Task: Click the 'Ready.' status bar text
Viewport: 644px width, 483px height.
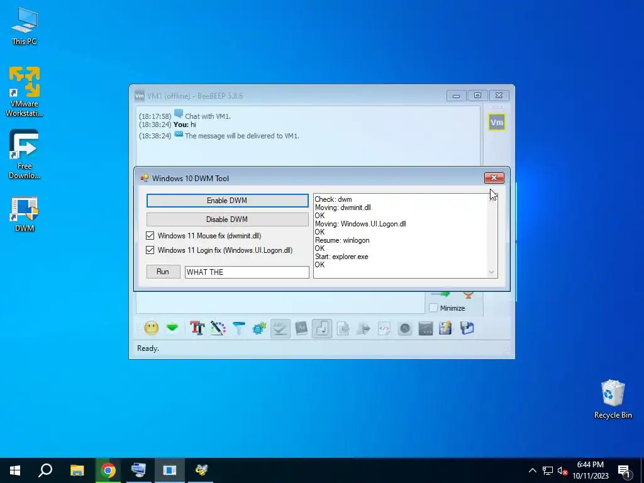Action: (x=148, y=348)
